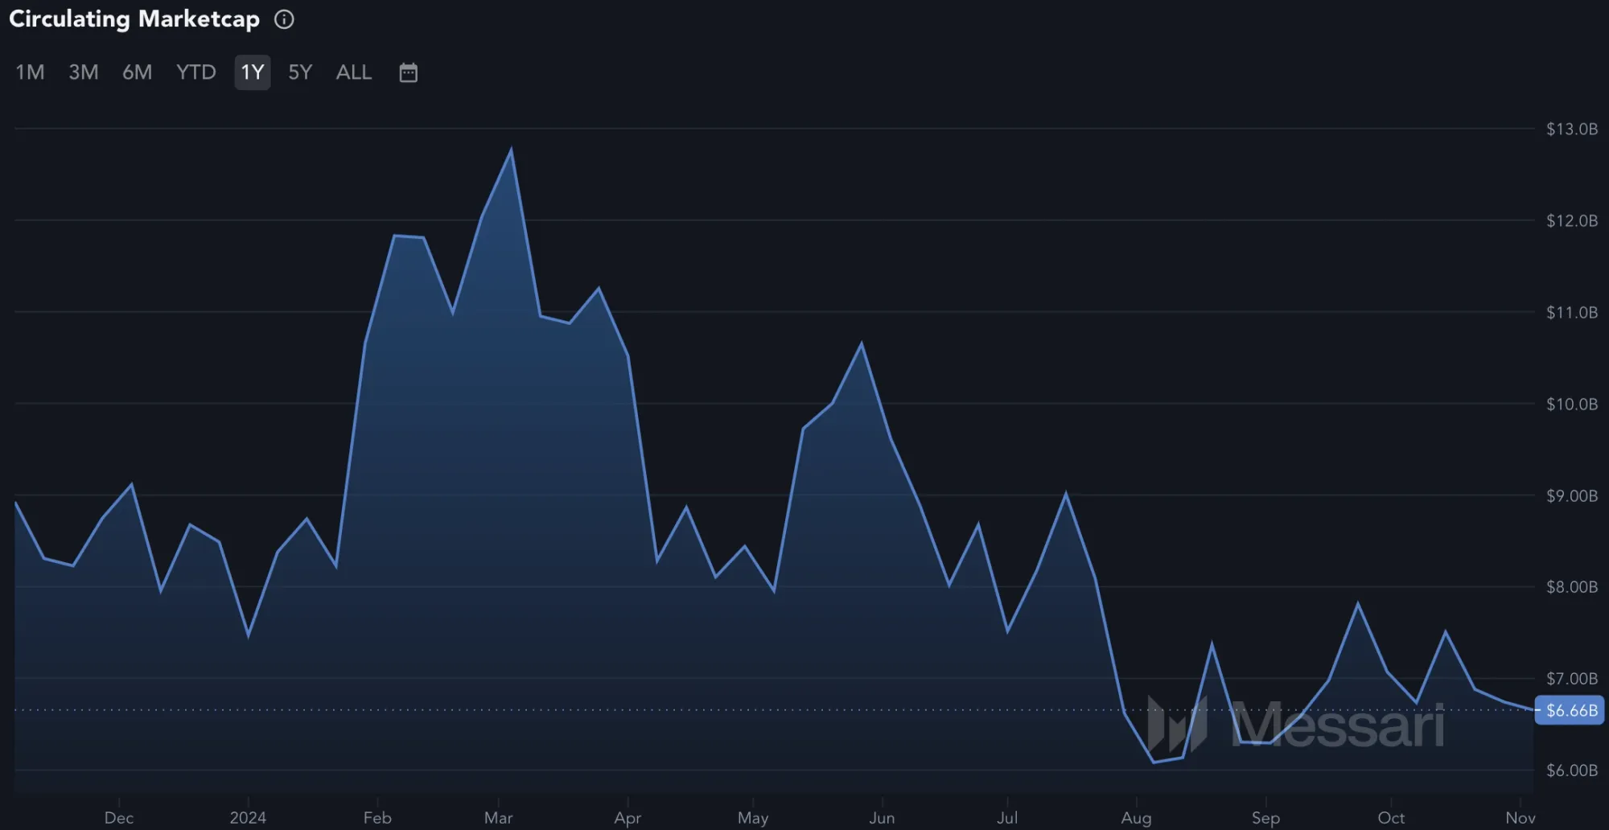Click the $13.0B y-axis label

coord(1572,129)
